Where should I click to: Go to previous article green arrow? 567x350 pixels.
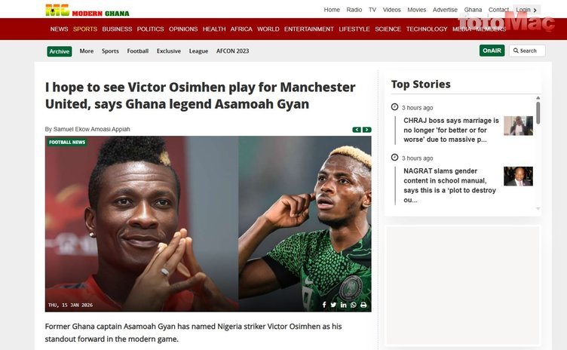pyautogui.click(x=357, y=130)
